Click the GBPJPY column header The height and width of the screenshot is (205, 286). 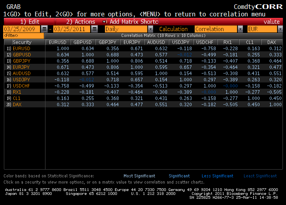[x=108, y=42]
